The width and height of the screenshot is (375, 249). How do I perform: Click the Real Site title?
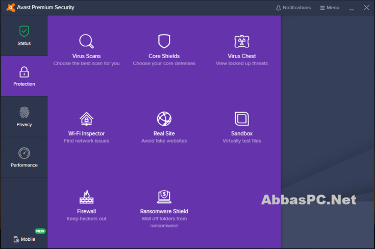[164, 134]
